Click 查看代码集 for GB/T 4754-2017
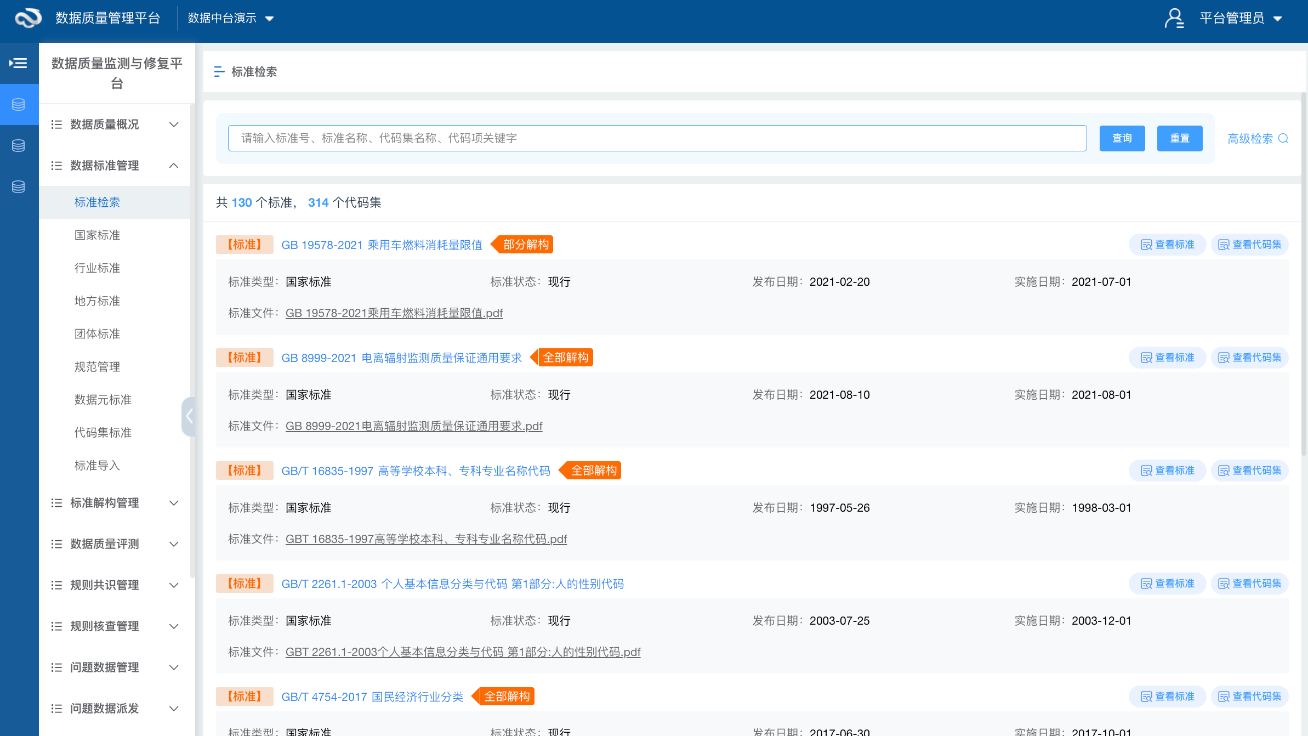 1250,696
